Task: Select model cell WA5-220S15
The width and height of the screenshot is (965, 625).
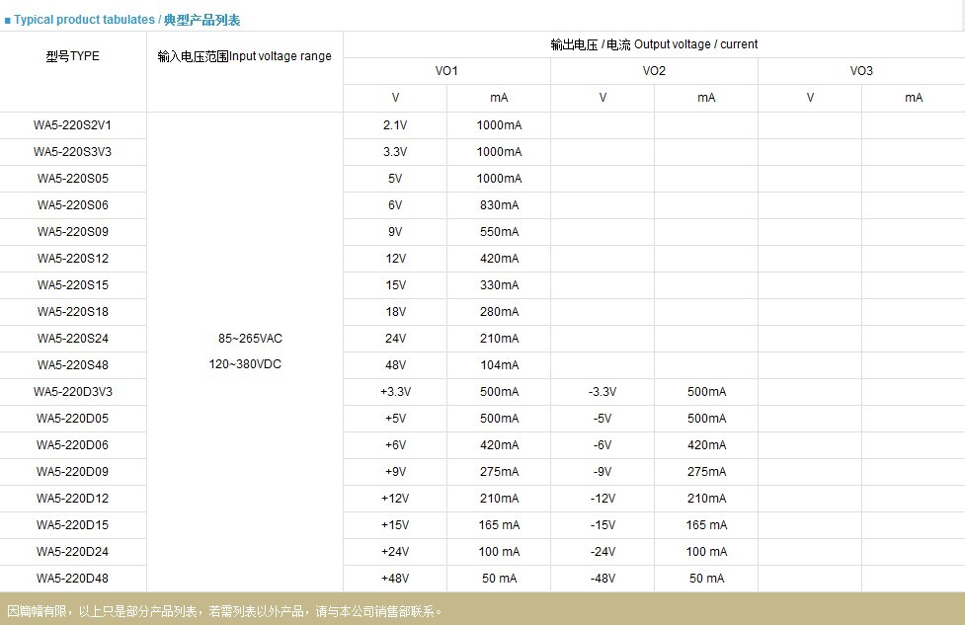Action: tap(73, 284)
